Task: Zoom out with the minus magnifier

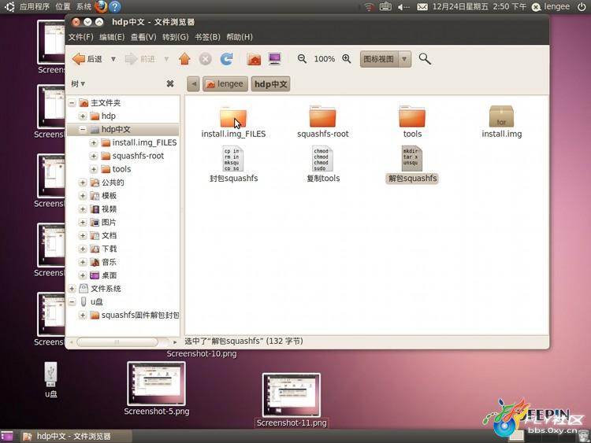Action: [302, 59]
